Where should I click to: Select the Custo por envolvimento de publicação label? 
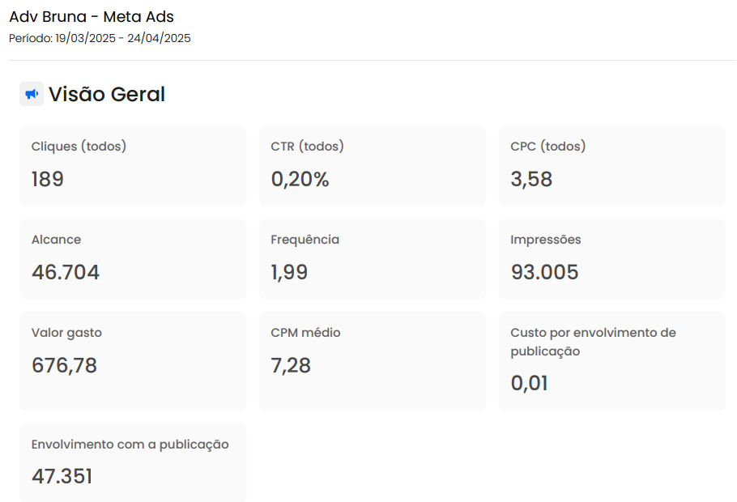pyautogui.click(x=593, y=342)
